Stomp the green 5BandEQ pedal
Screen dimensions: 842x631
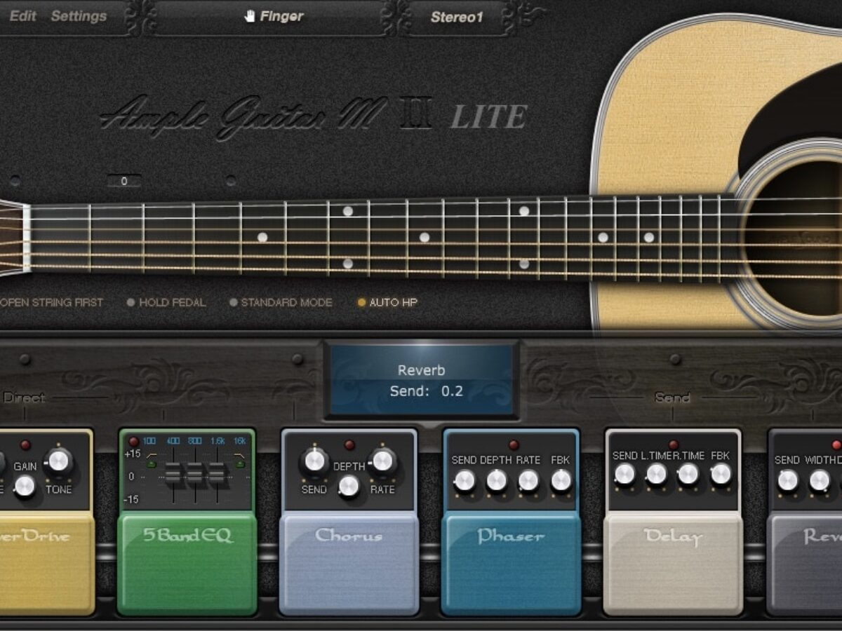187,561
